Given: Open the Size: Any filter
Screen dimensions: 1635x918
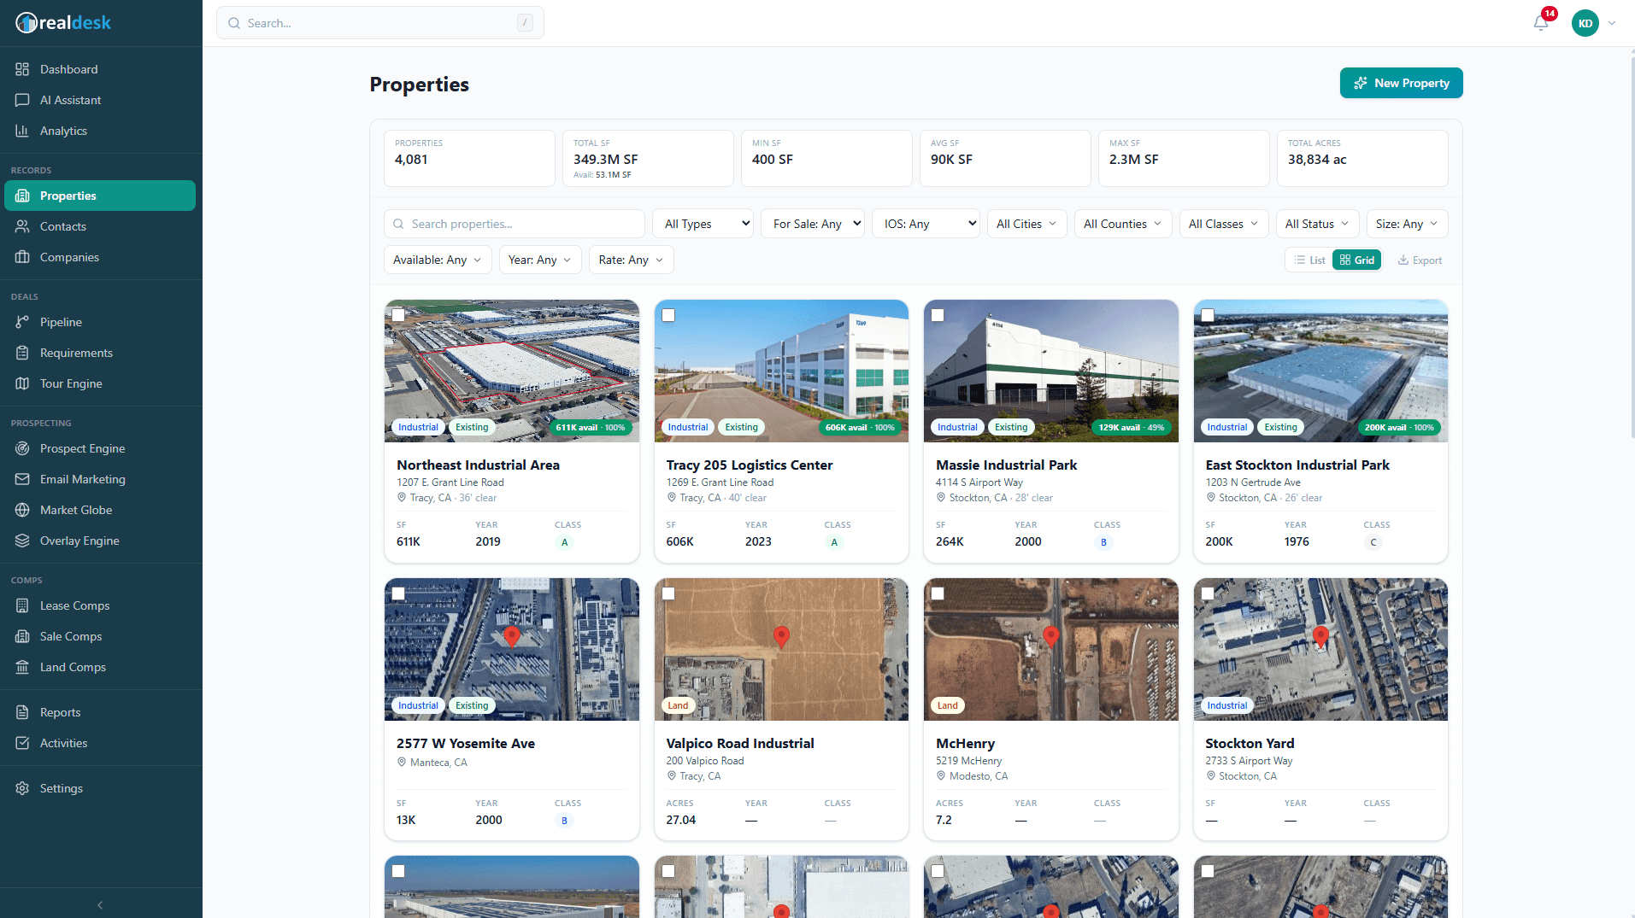Looking at the screenshot, I should pos(1407,224).
